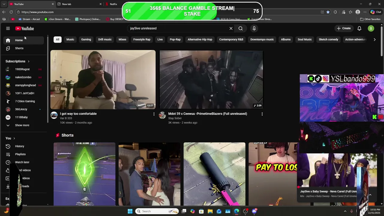Clear the search box with the X
This screenshot has width=384, height=216.
231,28
